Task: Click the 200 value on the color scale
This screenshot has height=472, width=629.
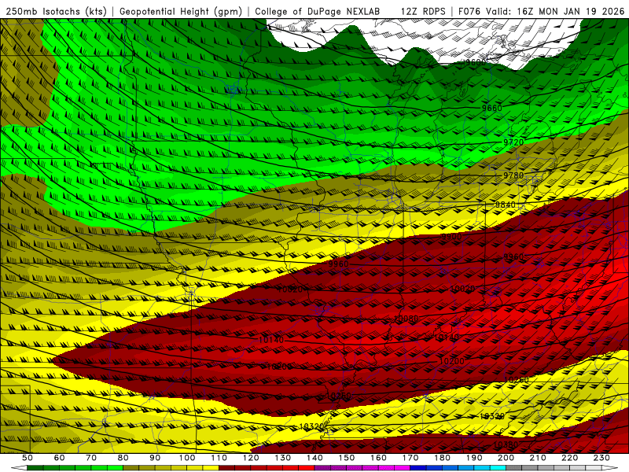Action: 506,458
